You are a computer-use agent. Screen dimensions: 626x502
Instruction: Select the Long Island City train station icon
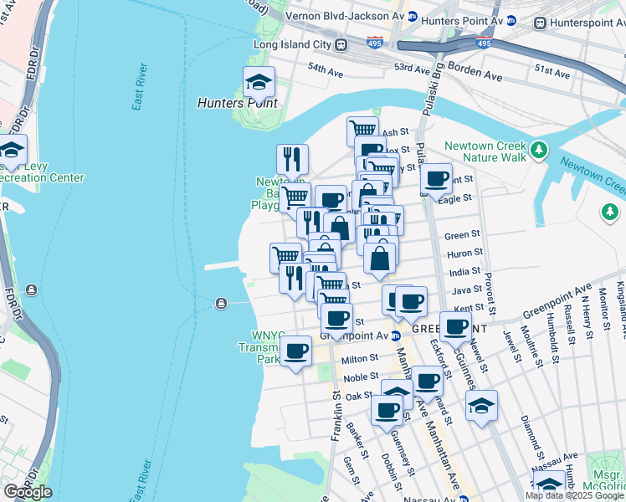(x=341, y=44)
